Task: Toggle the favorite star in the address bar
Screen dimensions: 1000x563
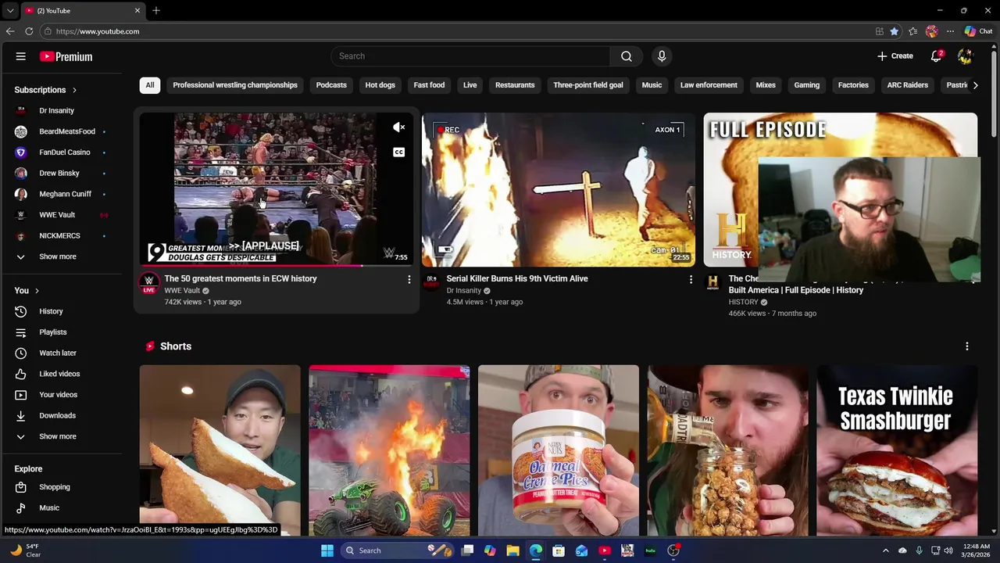Action: pos(895,31)
